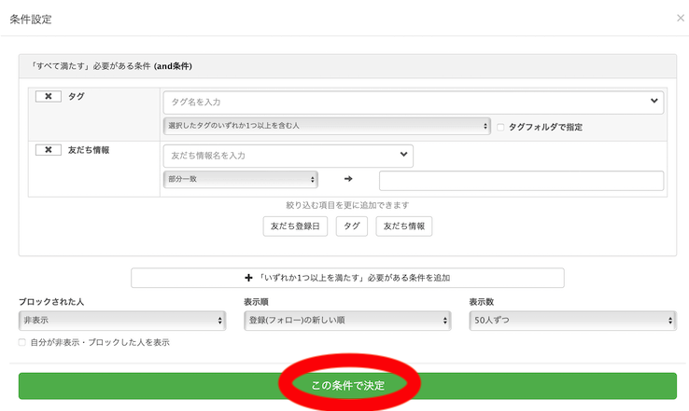The height and width of the screenshot is (411, 689).
Task: Remove the タグ condition with its X button
Action: pyautogui.click(x=48, y=97)
